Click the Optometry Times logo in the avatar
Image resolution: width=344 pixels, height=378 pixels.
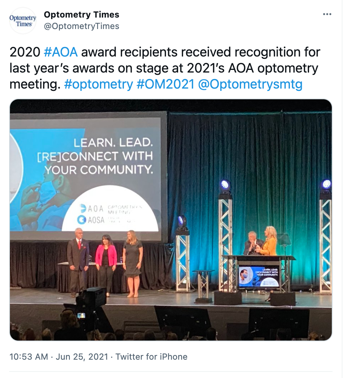point(23,20)
